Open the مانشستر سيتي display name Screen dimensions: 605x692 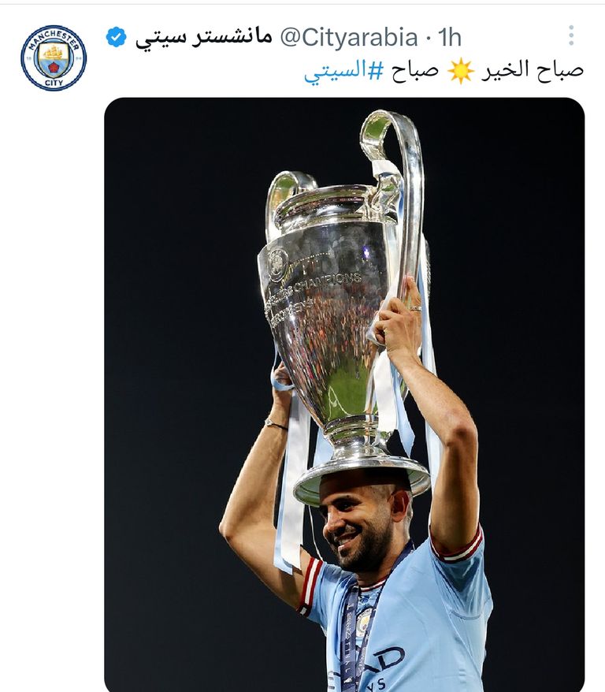[x=204, y=38]
